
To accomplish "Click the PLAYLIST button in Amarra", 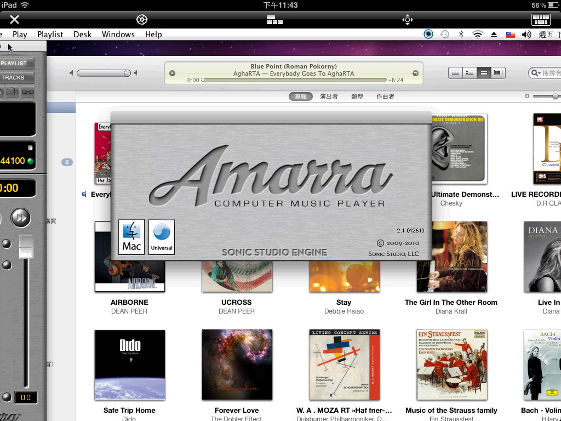I will tap(17, 64).
